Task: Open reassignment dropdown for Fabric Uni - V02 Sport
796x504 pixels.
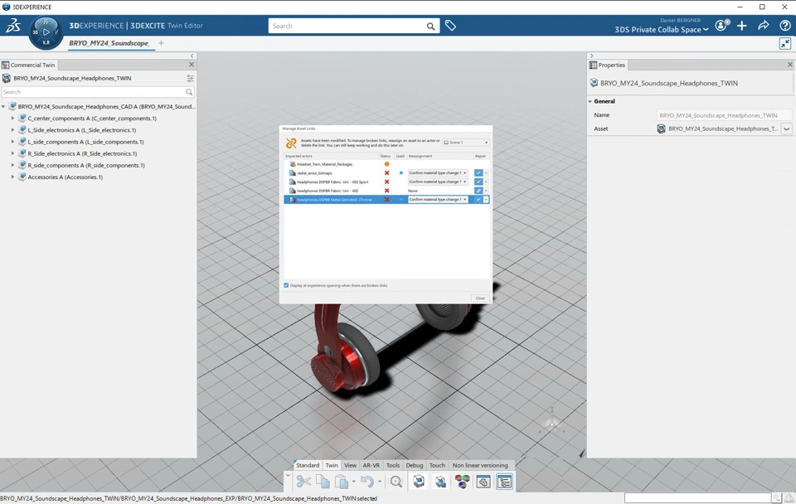Action: [x=438, y=182]
